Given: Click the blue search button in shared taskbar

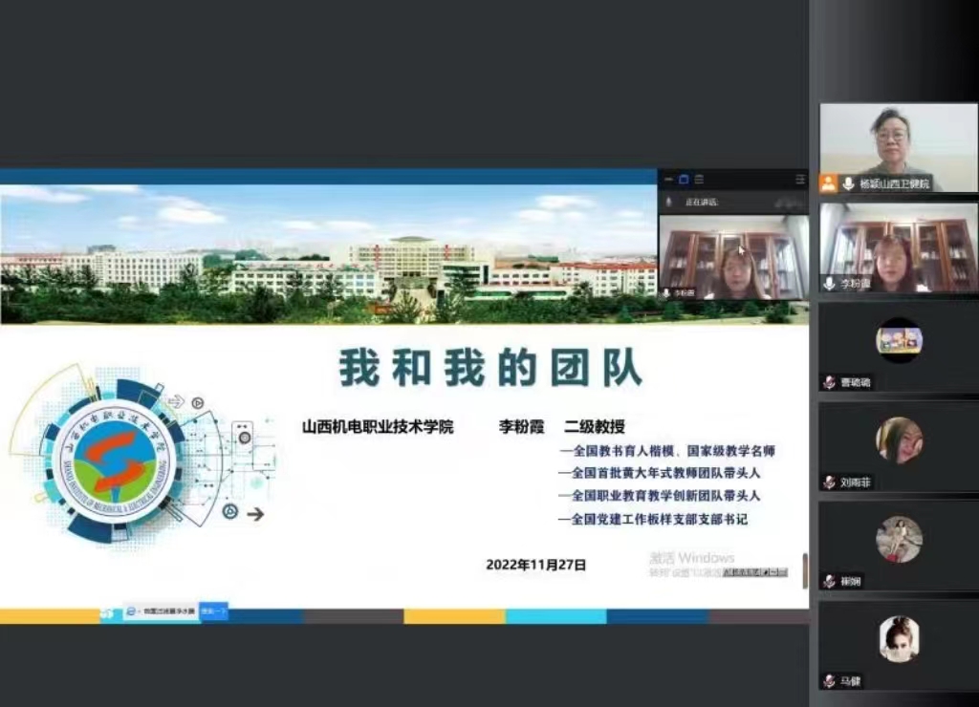Looking at the screenshot, I should click(214, 611).
